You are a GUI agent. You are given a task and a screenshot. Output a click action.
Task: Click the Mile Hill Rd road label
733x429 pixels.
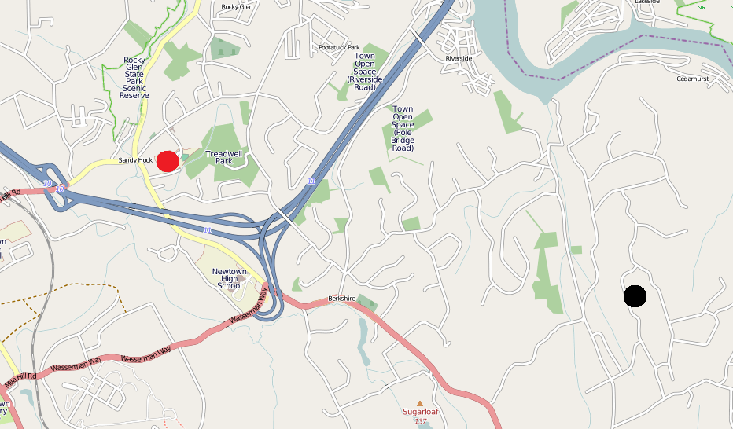point(20,380)
